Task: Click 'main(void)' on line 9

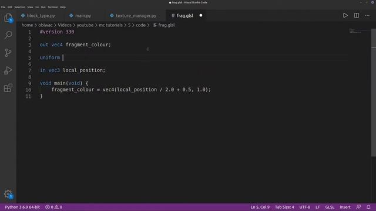Action: [x=68, y=83]
